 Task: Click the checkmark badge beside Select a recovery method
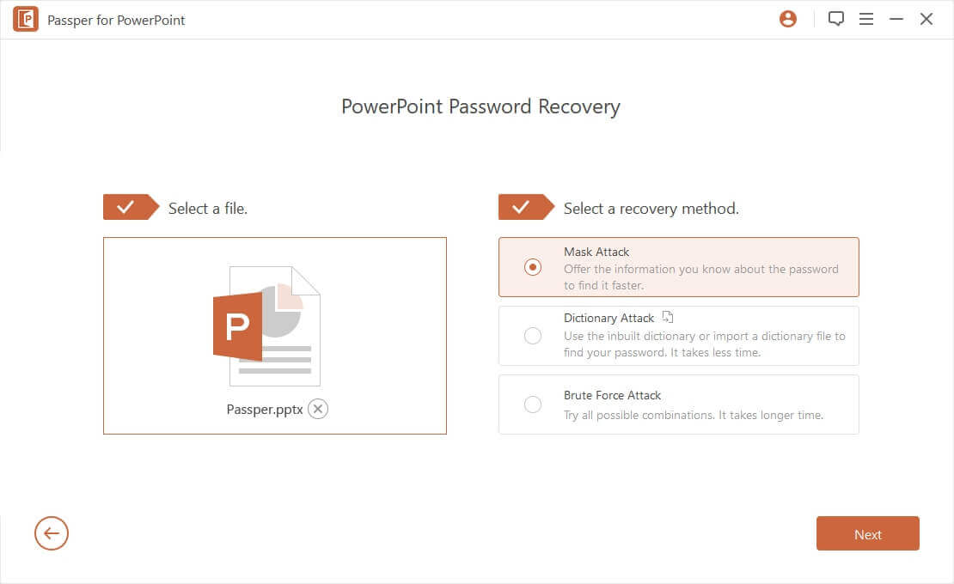[526, 207]
